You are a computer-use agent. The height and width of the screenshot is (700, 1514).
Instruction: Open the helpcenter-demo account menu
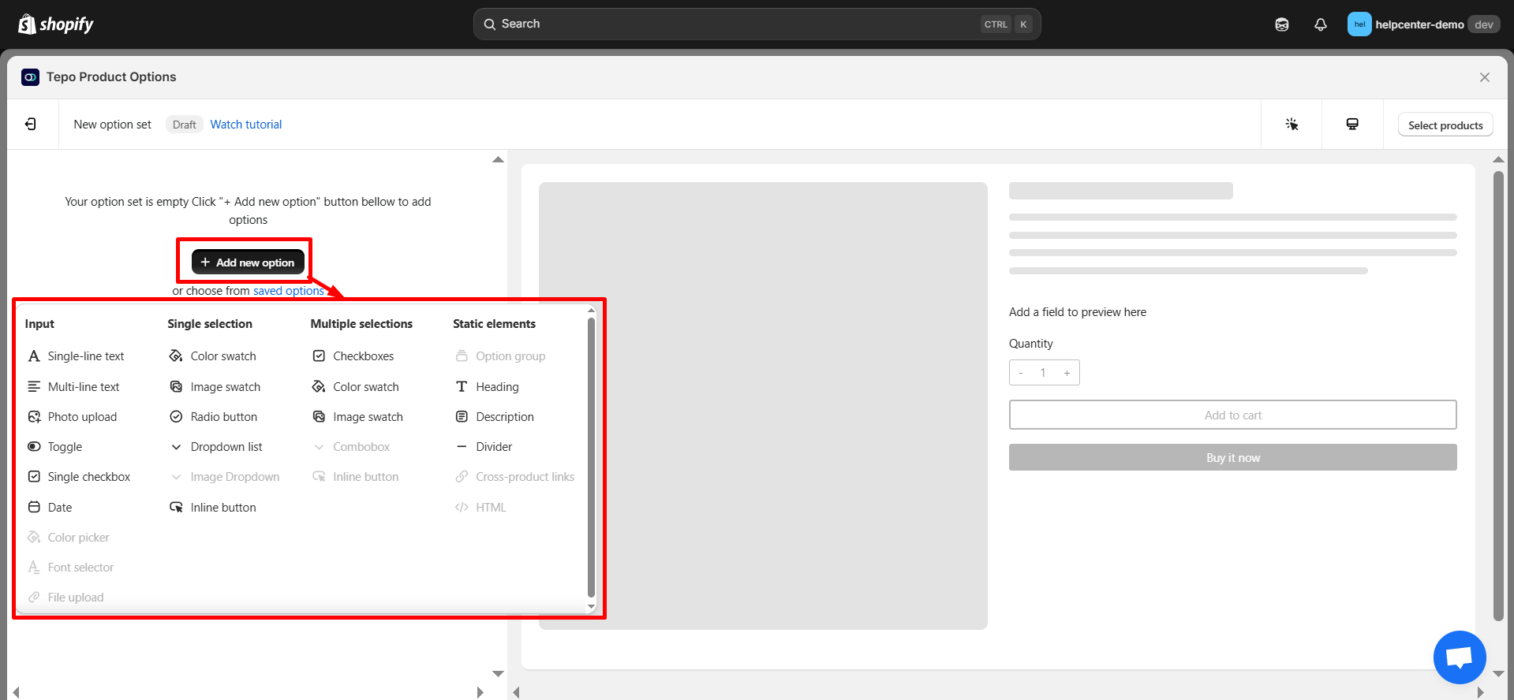(x=1423, y=24)
